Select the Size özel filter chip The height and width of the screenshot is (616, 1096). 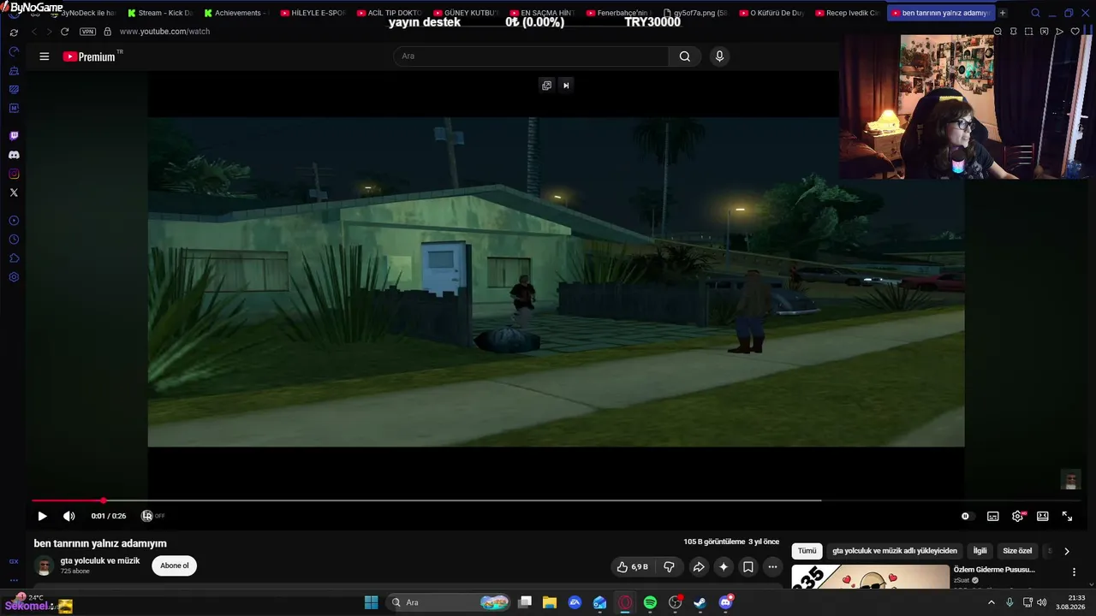click(x=1018, y=551)
